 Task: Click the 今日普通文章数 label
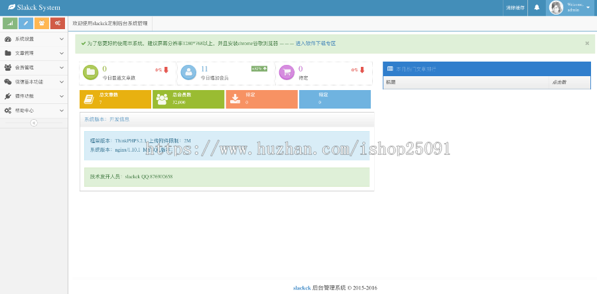tap(119, 78)
